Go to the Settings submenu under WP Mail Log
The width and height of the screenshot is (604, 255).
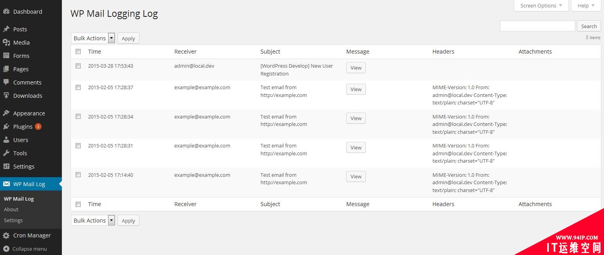click(13, 221)
